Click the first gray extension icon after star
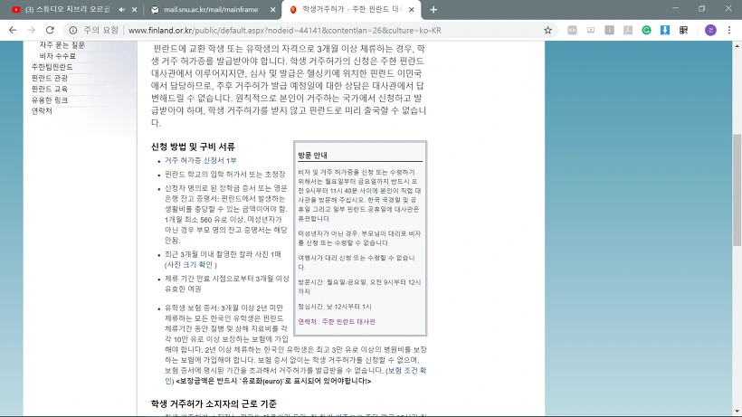 pos(572,30)
